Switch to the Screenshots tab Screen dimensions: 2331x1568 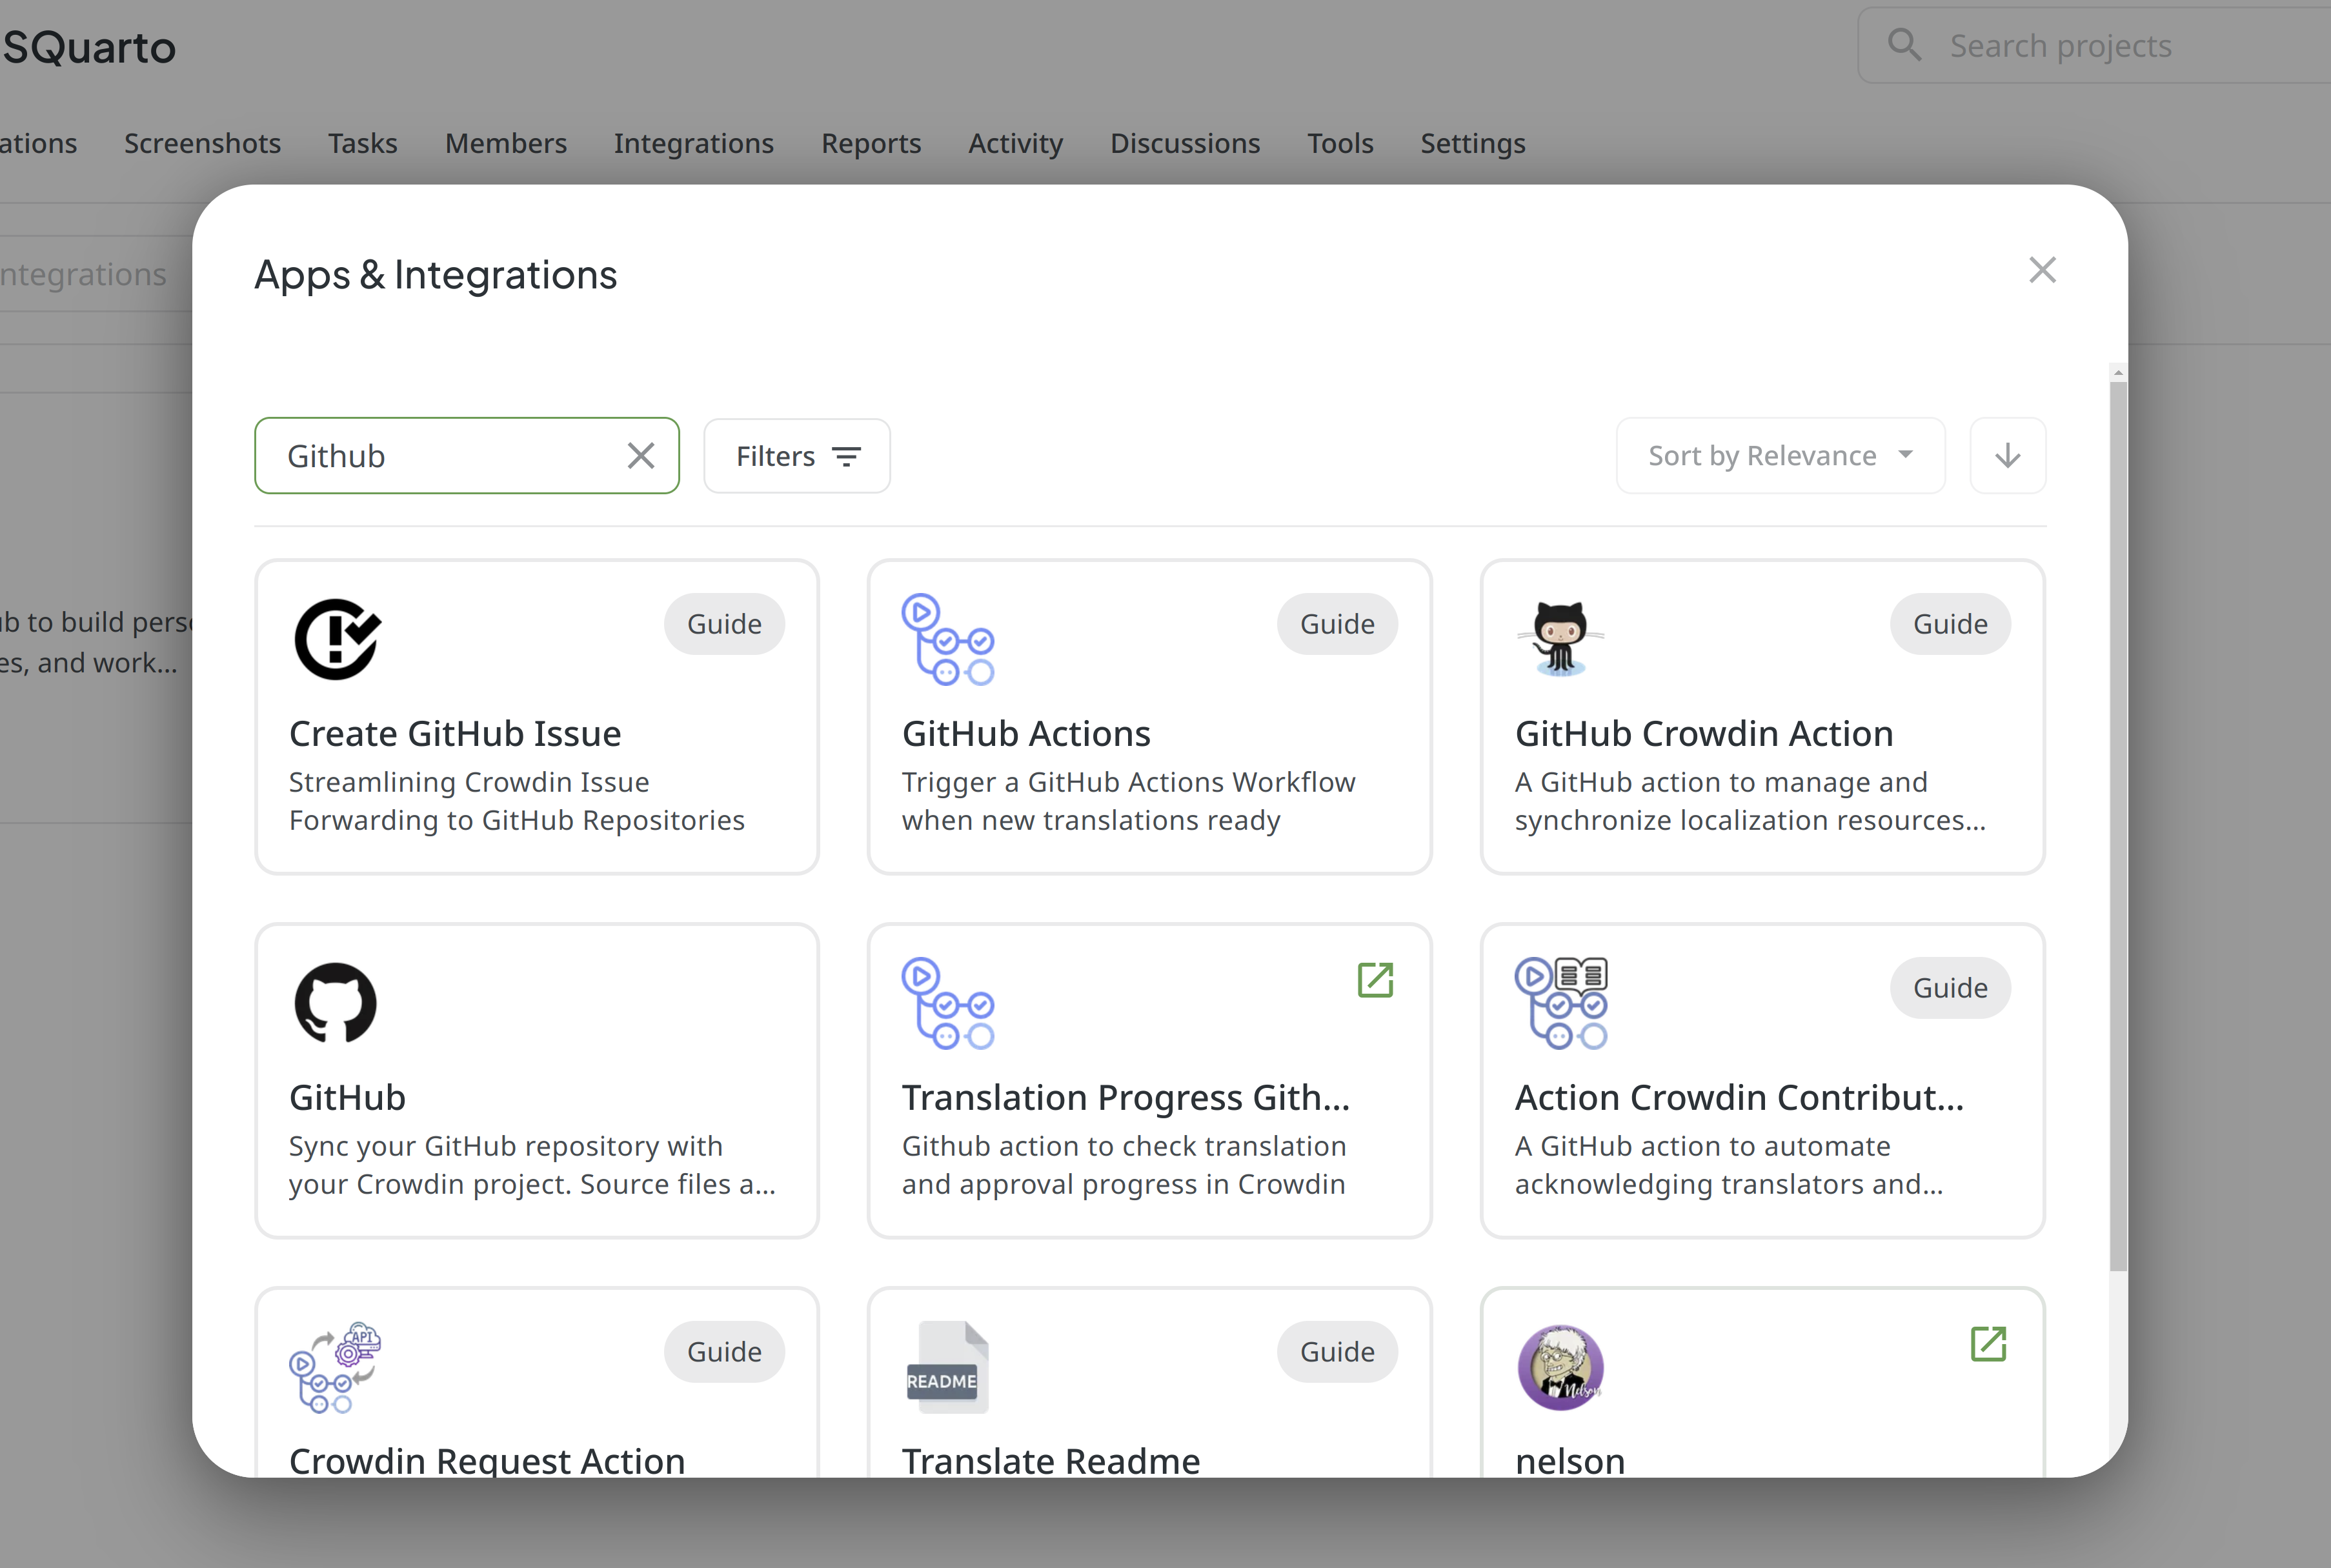tap(202, 143)
